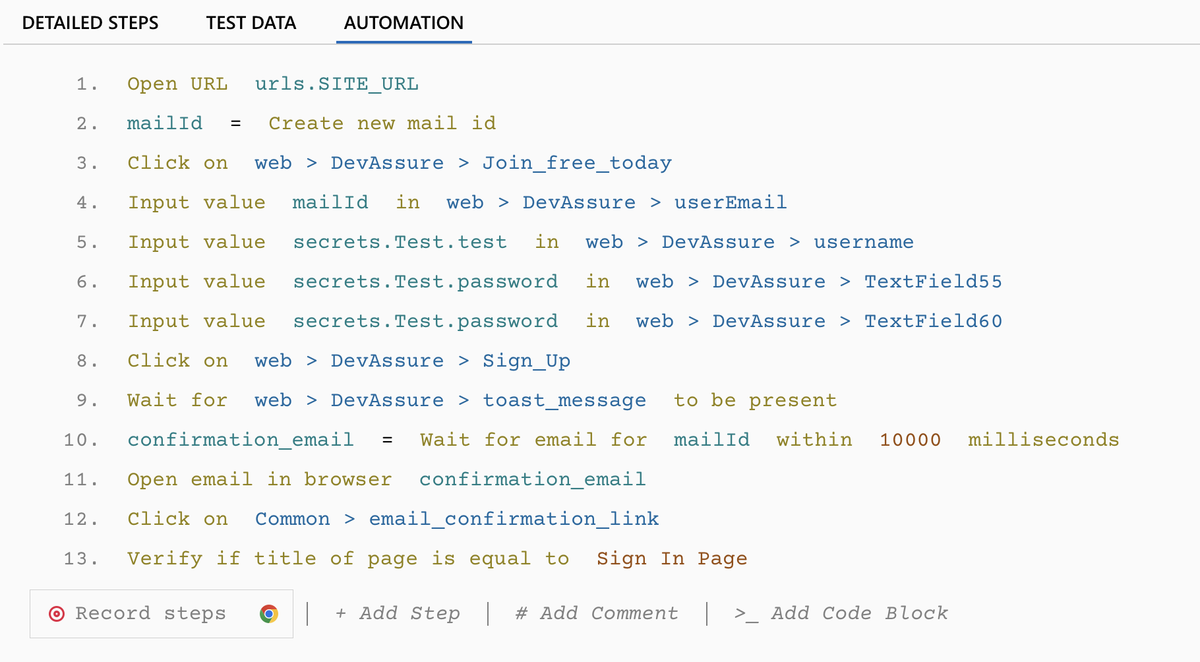1200x662 pixels.
Task: Click the mailId variable in step 2
Action: click(165, 123)
